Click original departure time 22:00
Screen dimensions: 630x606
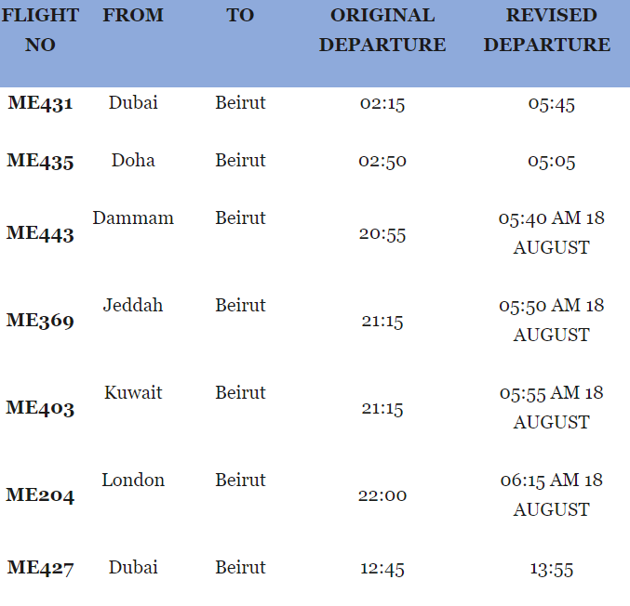point(382,495)
